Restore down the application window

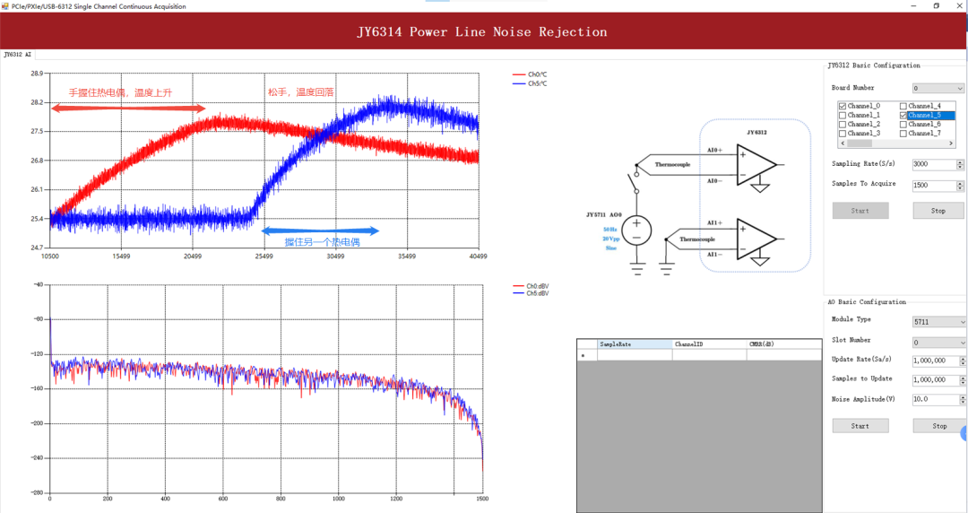pyautogui.click(x=937, y=5)
